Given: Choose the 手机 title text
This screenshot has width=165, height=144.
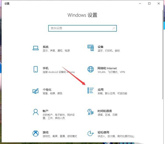Looking at the screenshot, I should click(x=46, y=68).
